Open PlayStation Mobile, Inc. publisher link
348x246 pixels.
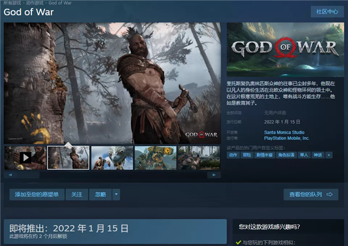click(287, 138)
